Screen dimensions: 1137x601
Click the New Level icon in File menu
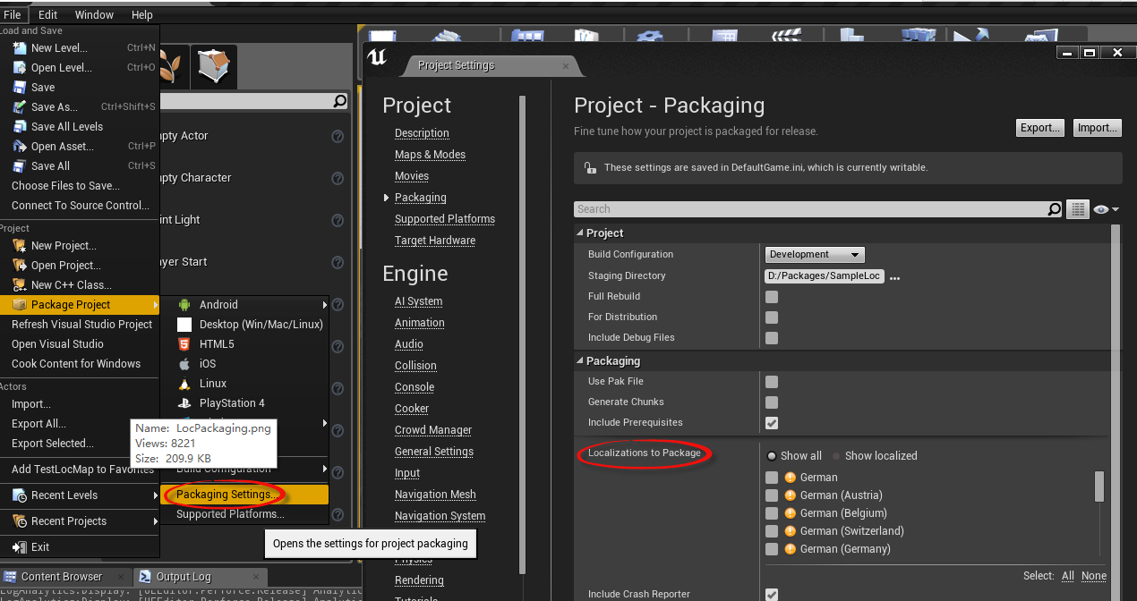point(19,47)
